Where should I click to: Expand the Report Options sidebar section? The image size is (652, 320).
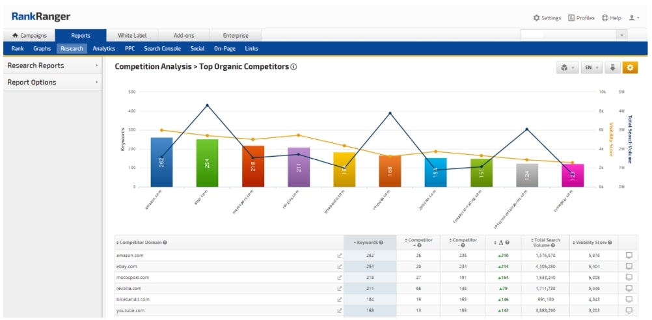point(53,82)
